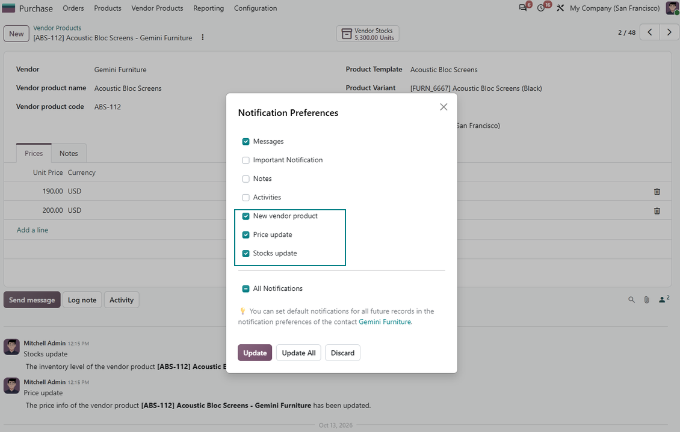Open the Configuration menu
The image size is (680, 432).
[x=255, y=8]
